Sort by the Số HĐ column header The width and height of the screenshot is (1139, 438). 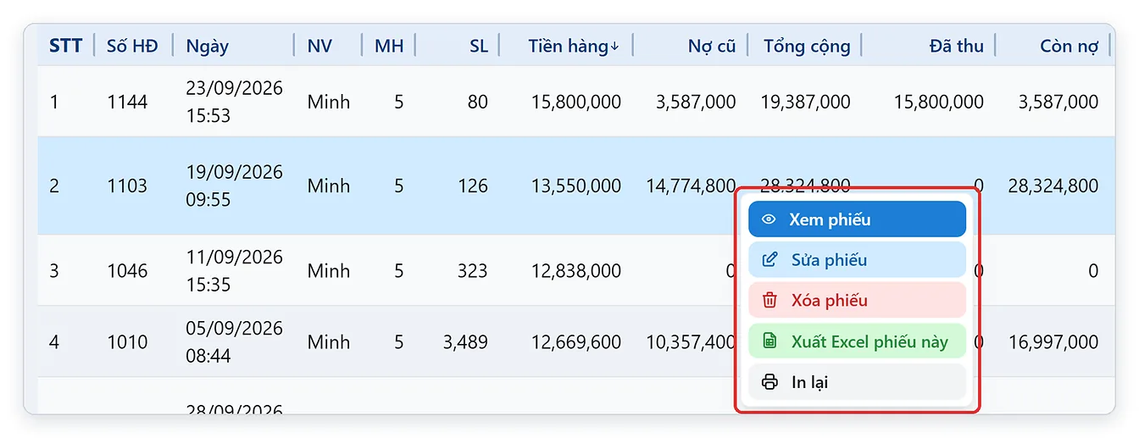tap(132, 46)
